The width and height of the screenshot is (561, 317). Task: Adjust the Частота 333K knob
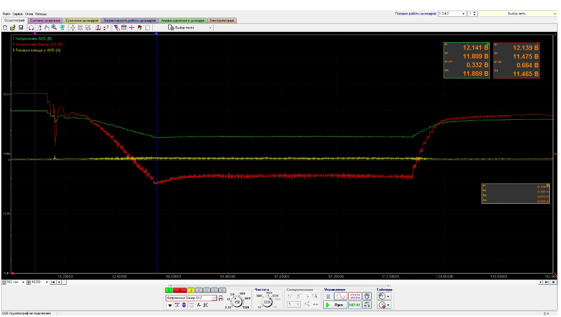[268, 302]
